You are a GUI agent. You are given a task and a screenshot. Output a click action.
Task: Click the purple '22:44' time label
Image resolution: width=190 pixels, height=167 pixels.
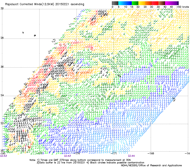pos(131,156)
